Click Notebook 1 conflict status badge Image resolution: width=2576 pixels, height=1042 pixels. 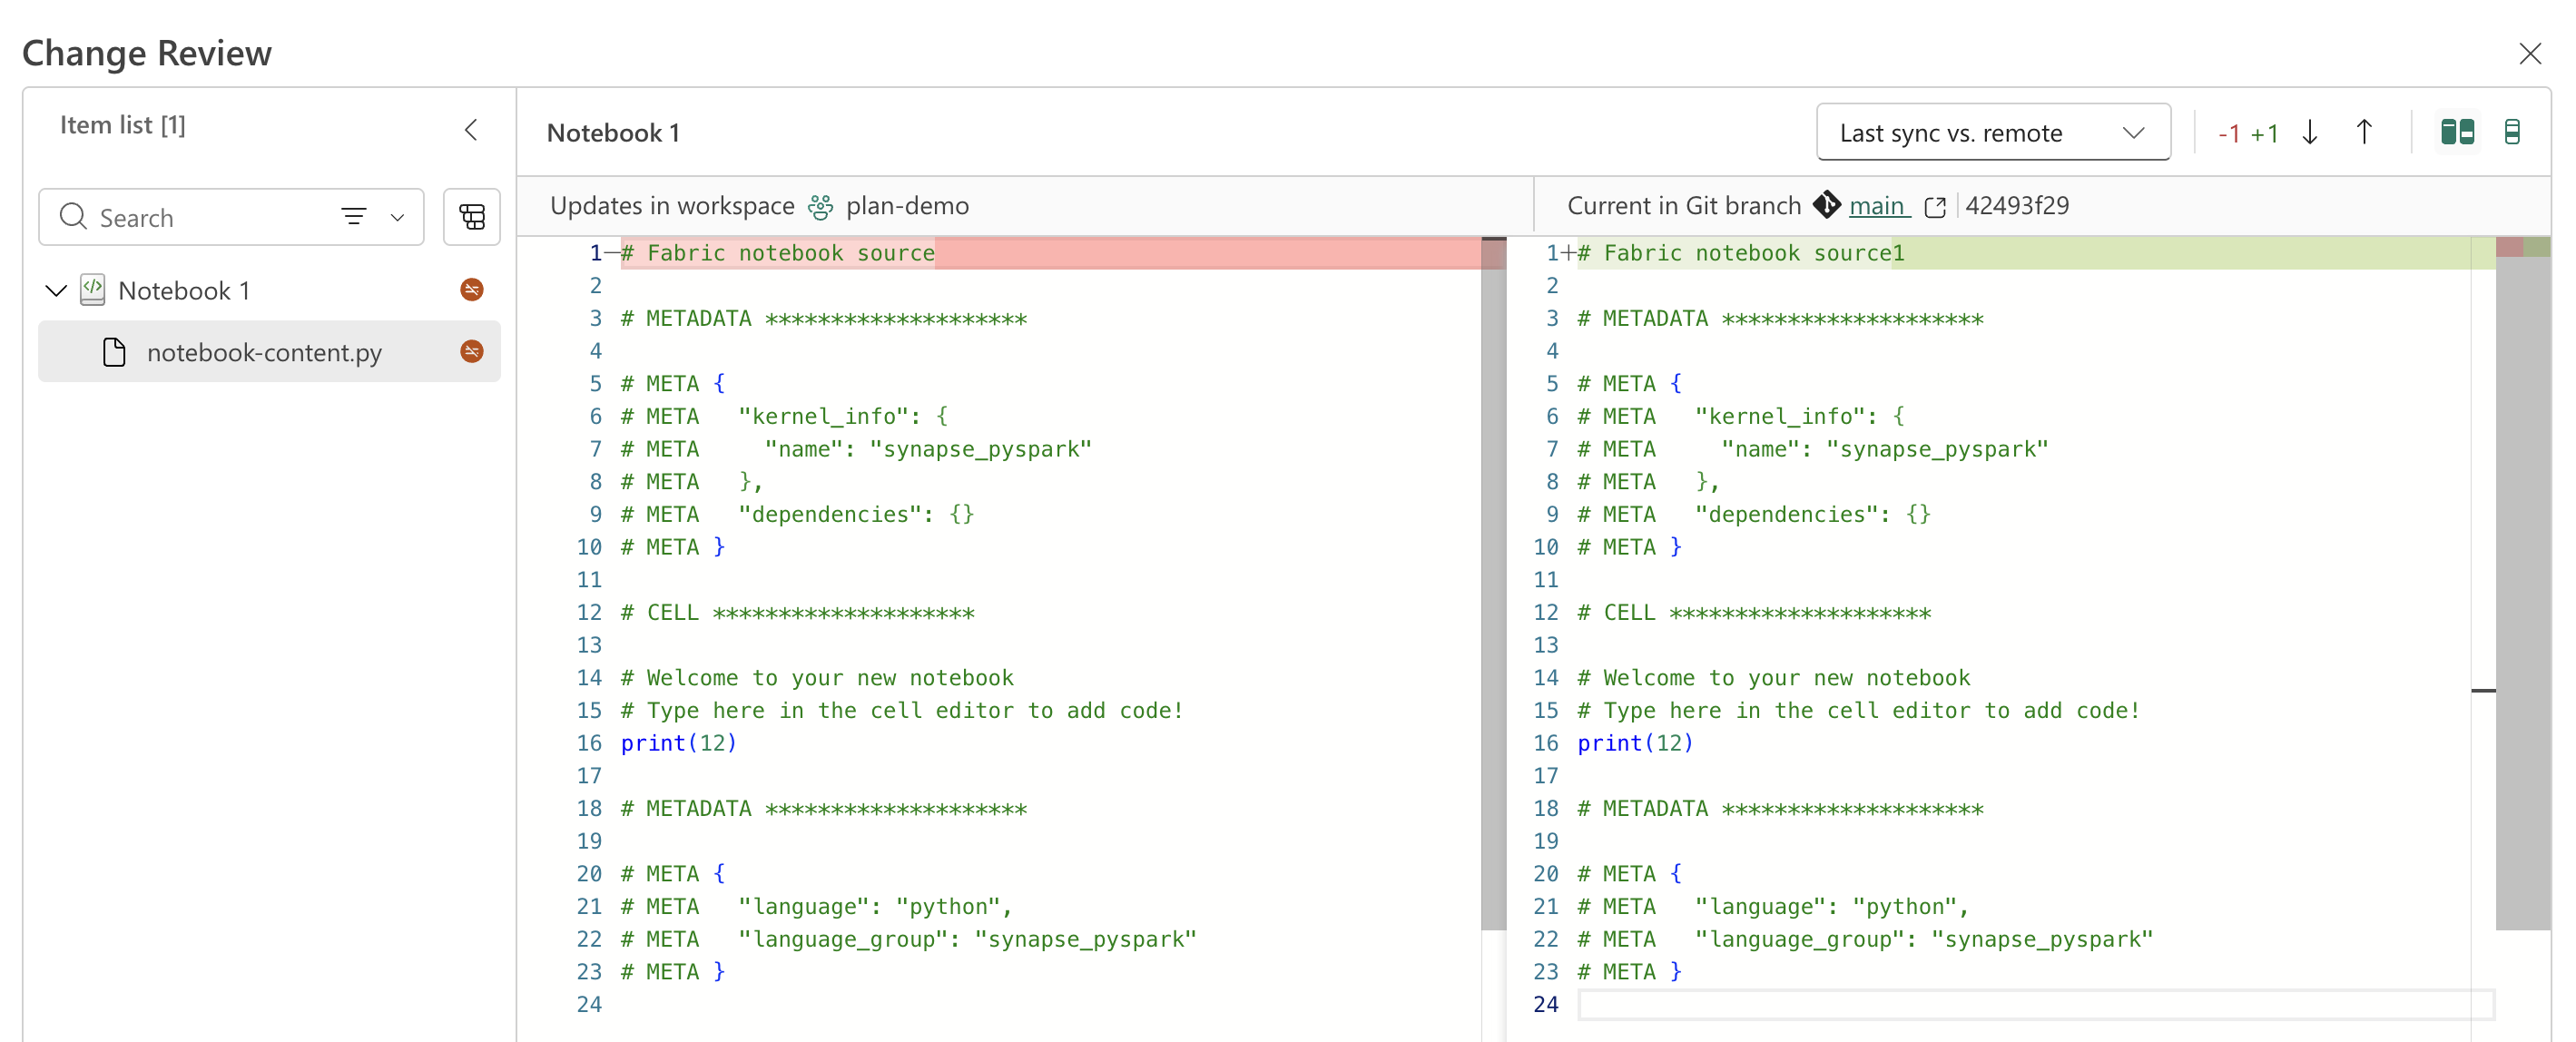(x=472, y=290)
